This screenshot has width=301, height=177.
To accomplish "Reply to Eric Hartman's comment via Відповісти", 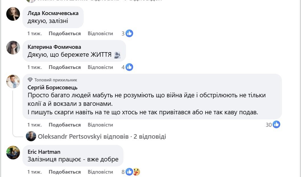I will coord(100,172).
